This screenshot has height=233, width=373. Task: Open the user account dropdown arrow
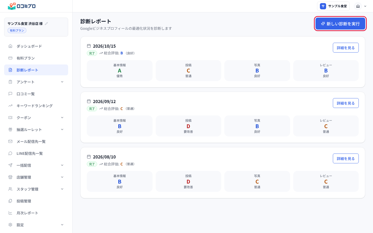365,6
